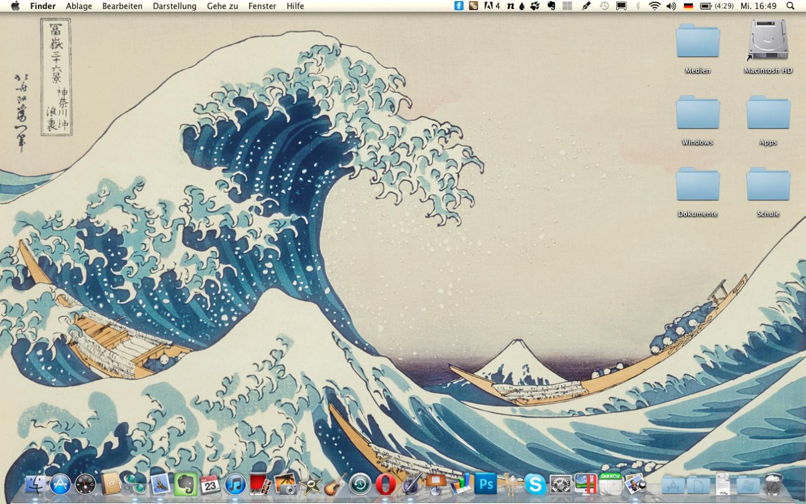Open the Trash in the dock
Viewport: 806px width, 504px height.
pyautogui.click(x=773, y=484)
